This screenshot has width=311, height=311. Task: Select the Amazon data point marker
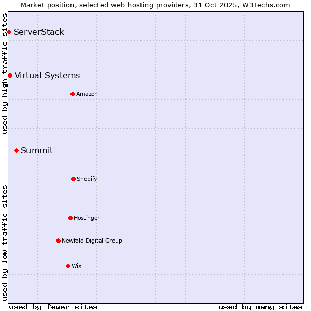(x=73, y=94)
